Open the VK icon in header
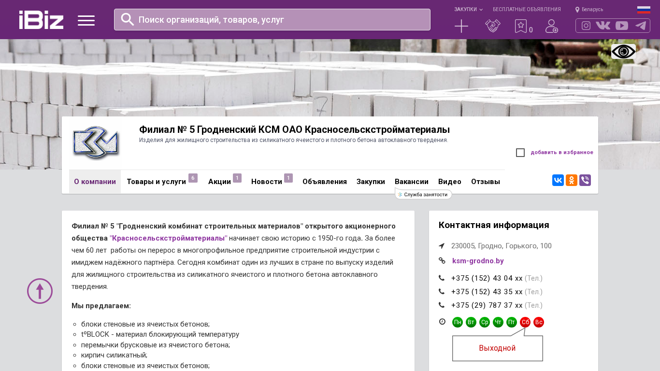The width and height of the screenshot is (660, 371). point(603,26)
